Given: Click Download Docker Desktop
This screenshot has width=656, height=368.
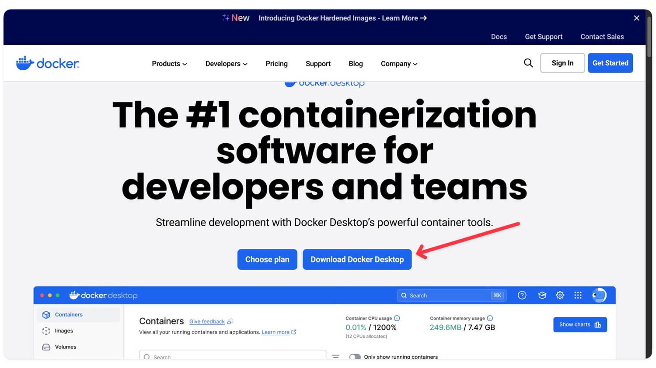Looking at the screenshot, I should (357, 259).
